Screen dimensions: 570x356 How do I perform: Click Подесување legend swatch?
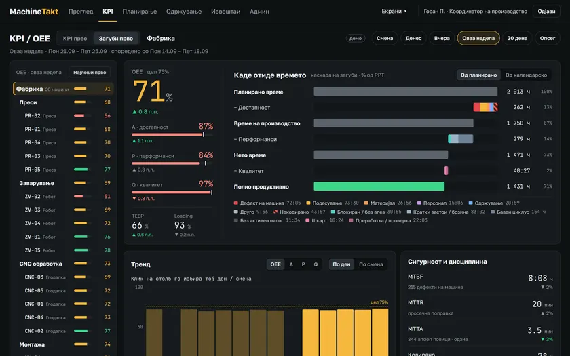coord(308,203)
